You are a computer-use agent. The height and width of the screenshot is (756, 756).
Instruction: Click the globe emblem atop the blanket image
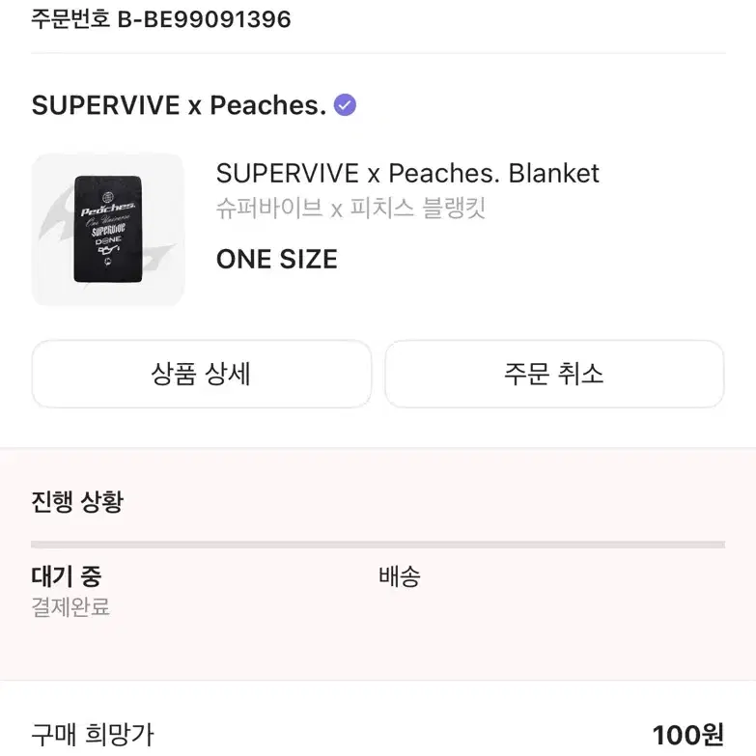(x=108, y=197)
